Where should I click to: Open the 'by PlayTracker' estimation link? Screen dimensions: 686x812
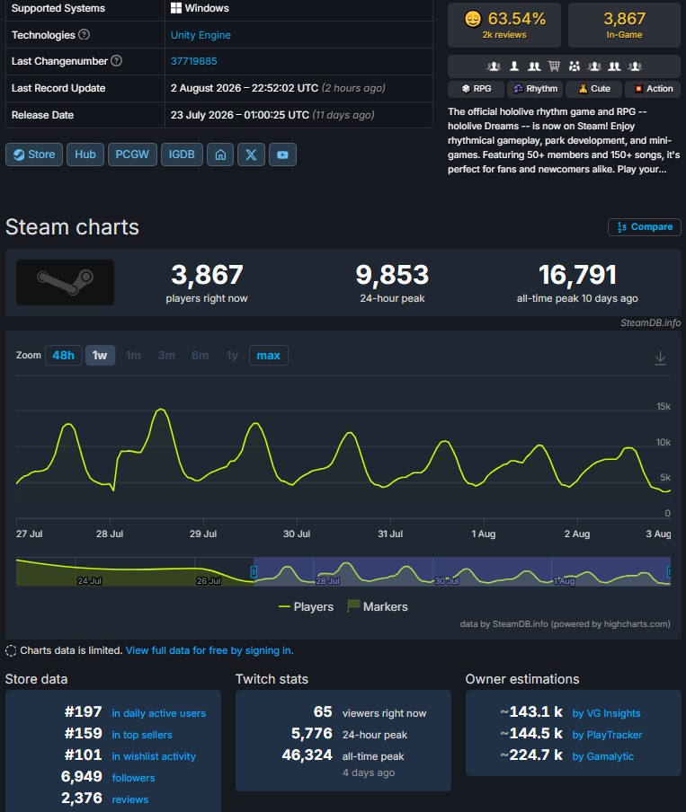point(607,735)
